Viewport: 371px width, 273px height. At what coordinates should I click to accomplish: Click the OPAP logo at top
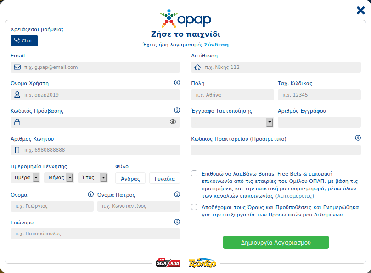coord(185,18)
